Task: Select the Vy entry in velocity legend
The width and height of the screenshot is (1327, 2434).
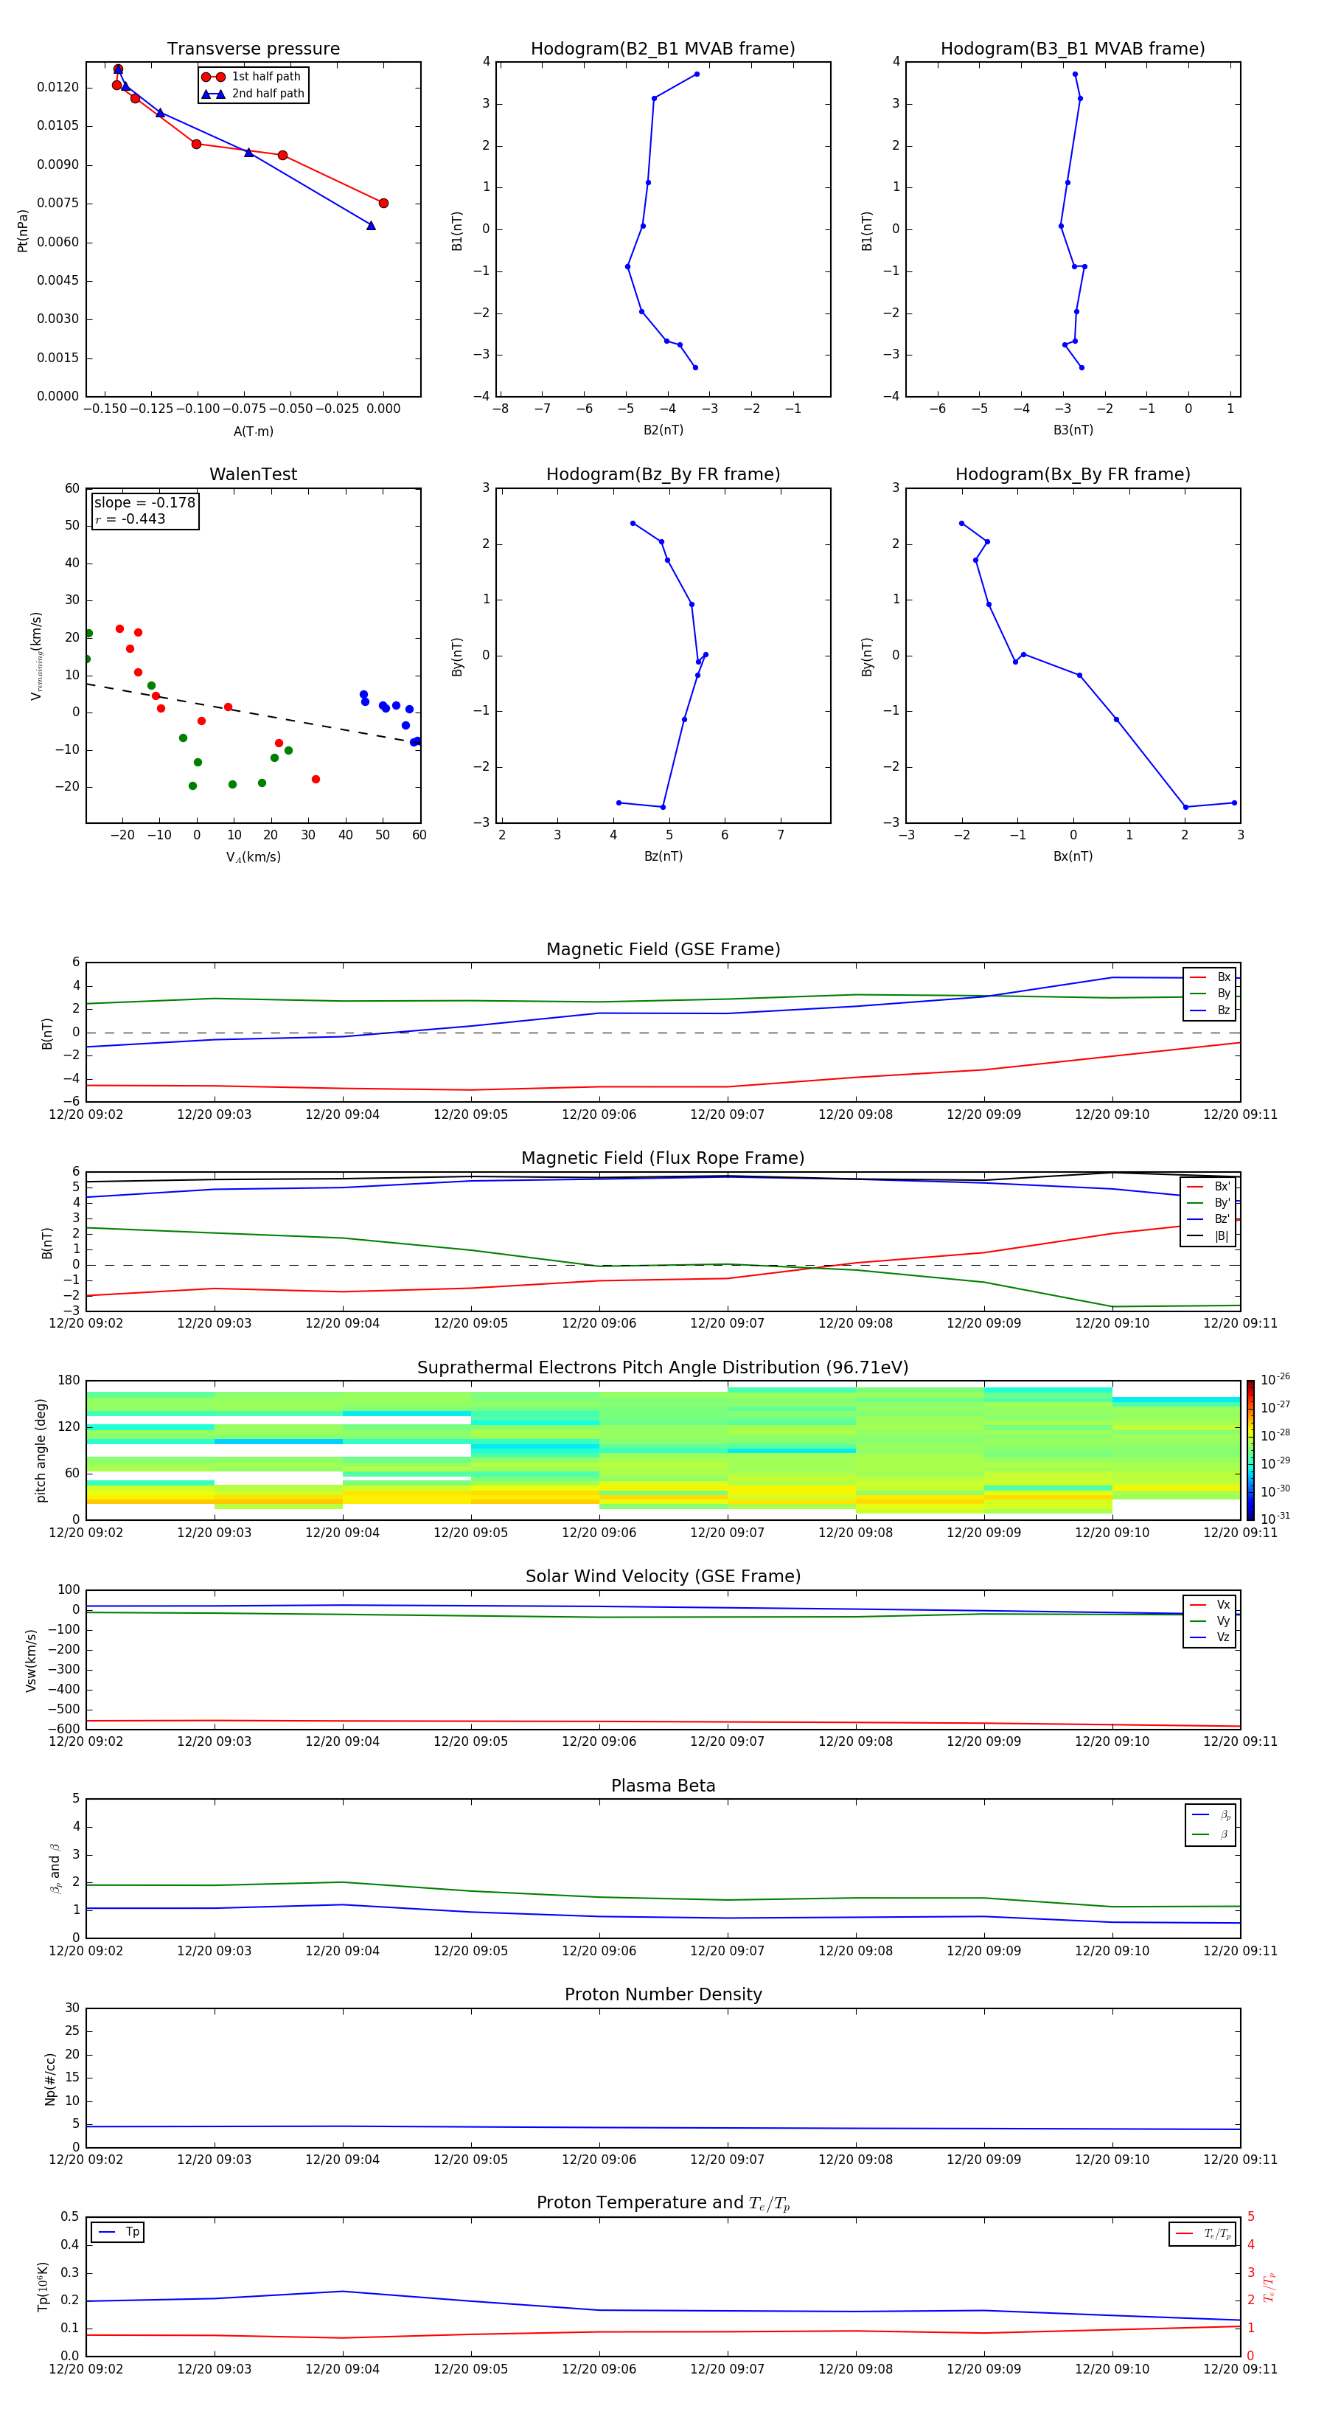Action: click(1210, 1621)
